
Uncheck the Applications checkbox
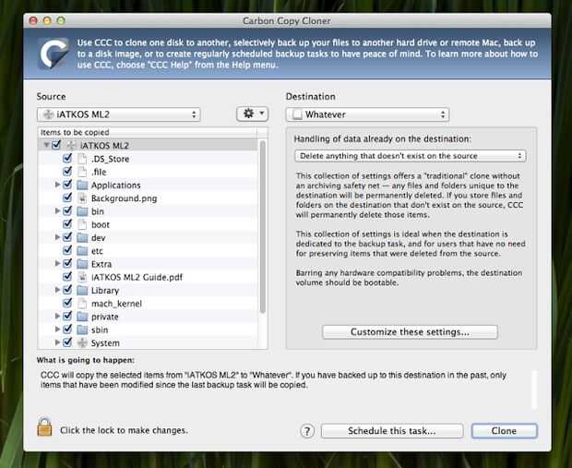click(x=67, y=184)
